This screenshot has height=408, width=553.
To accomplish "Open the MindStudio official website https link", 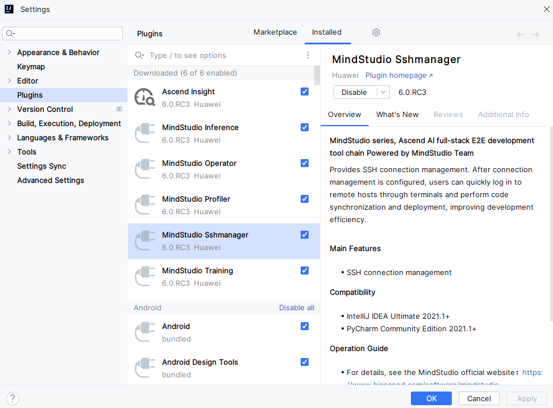I will [533, 372].
